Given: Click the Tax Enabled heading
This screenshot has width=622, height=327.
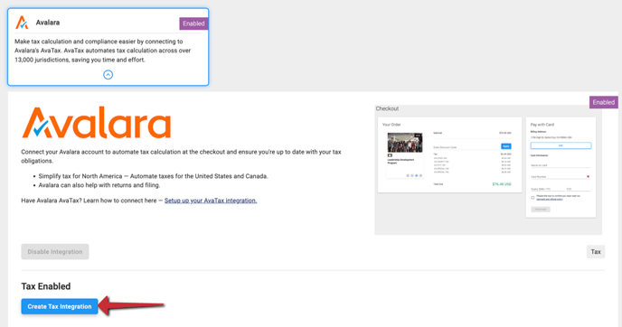Looking at the screenshot, I should [x=46, y=286].
